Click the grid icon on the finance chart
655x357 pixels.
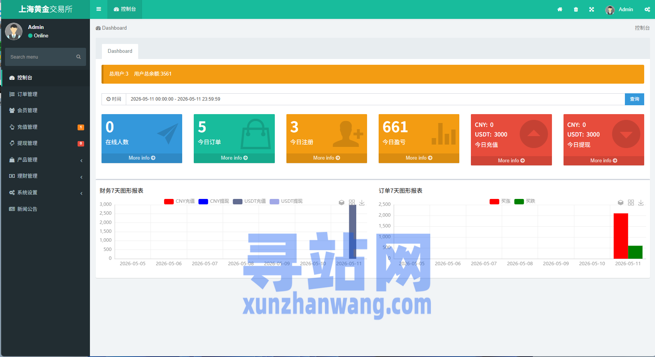[x=352, y=202]
